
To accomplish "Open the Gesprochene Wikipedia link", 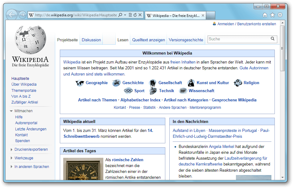I will pos(234,100).
